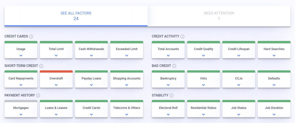Expand the Hard Searches chevron
The width and height of the screenshot is (295, 123).
click(274, 55)
